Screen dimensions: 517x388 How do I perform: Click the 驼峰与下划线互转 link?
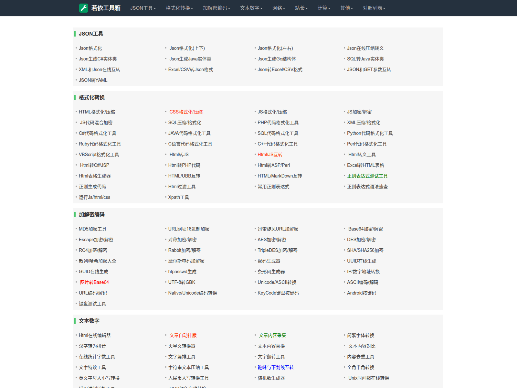(x=276, y=367)
